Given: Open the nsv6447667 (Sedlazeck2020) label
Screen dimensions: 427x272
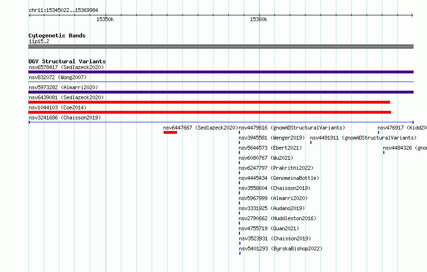Looking at the screenshot, I should 201,128.
